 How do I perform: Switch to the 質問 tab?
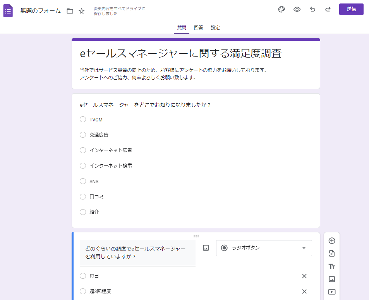(x=182, y=28)
